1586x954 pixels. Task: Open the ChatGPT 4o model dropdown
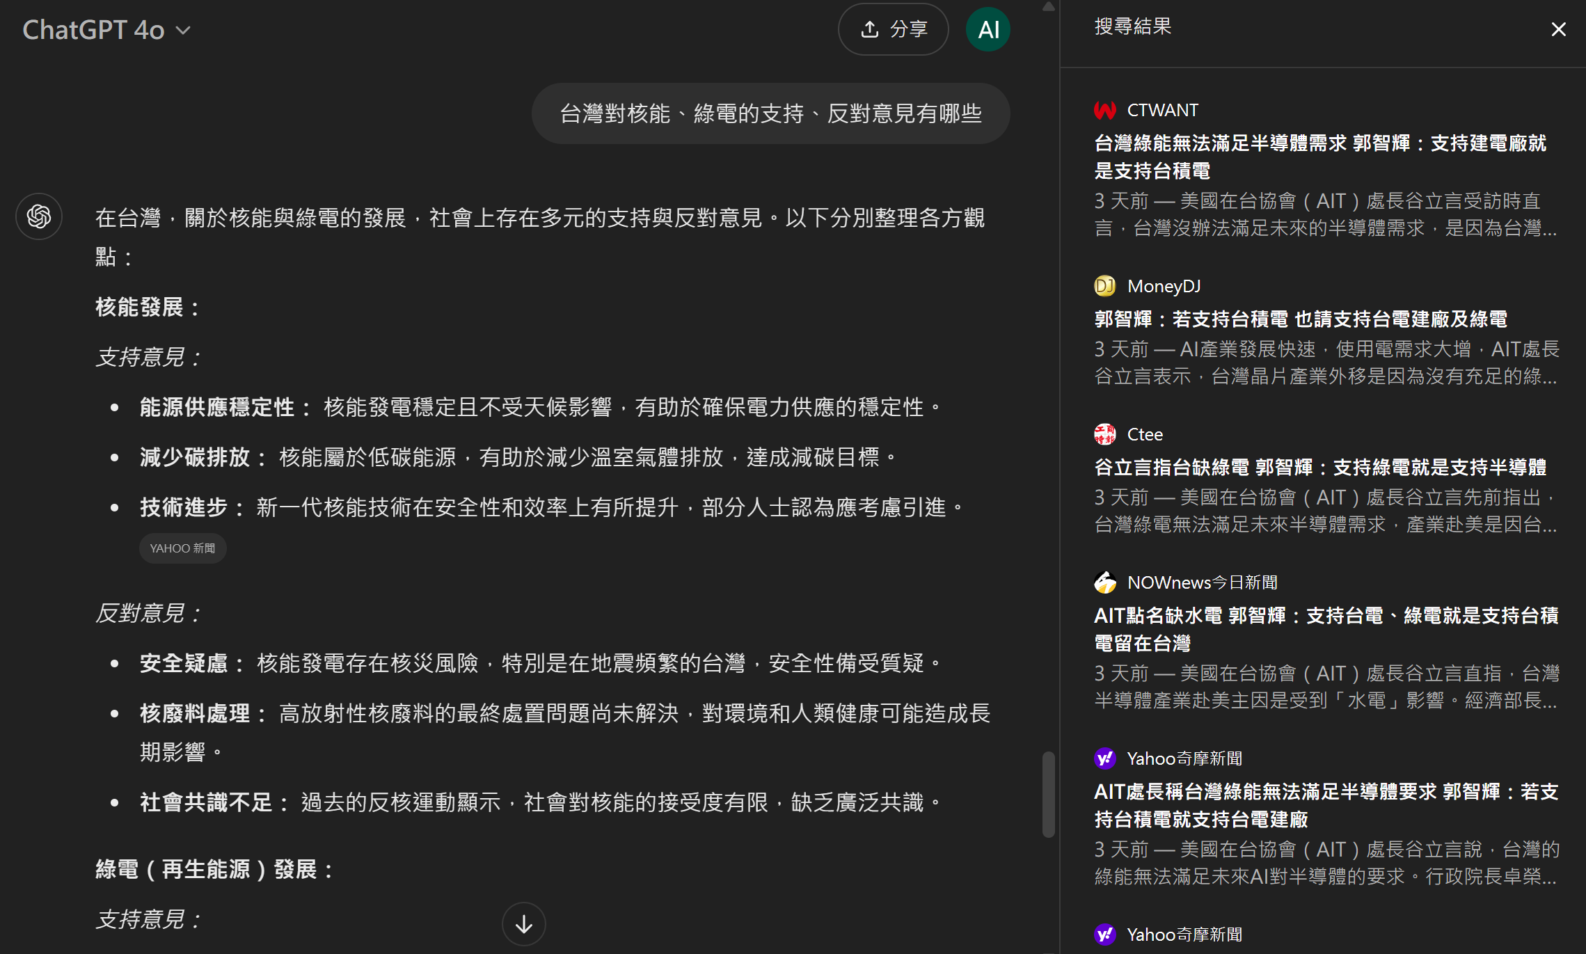pos(106,30)
